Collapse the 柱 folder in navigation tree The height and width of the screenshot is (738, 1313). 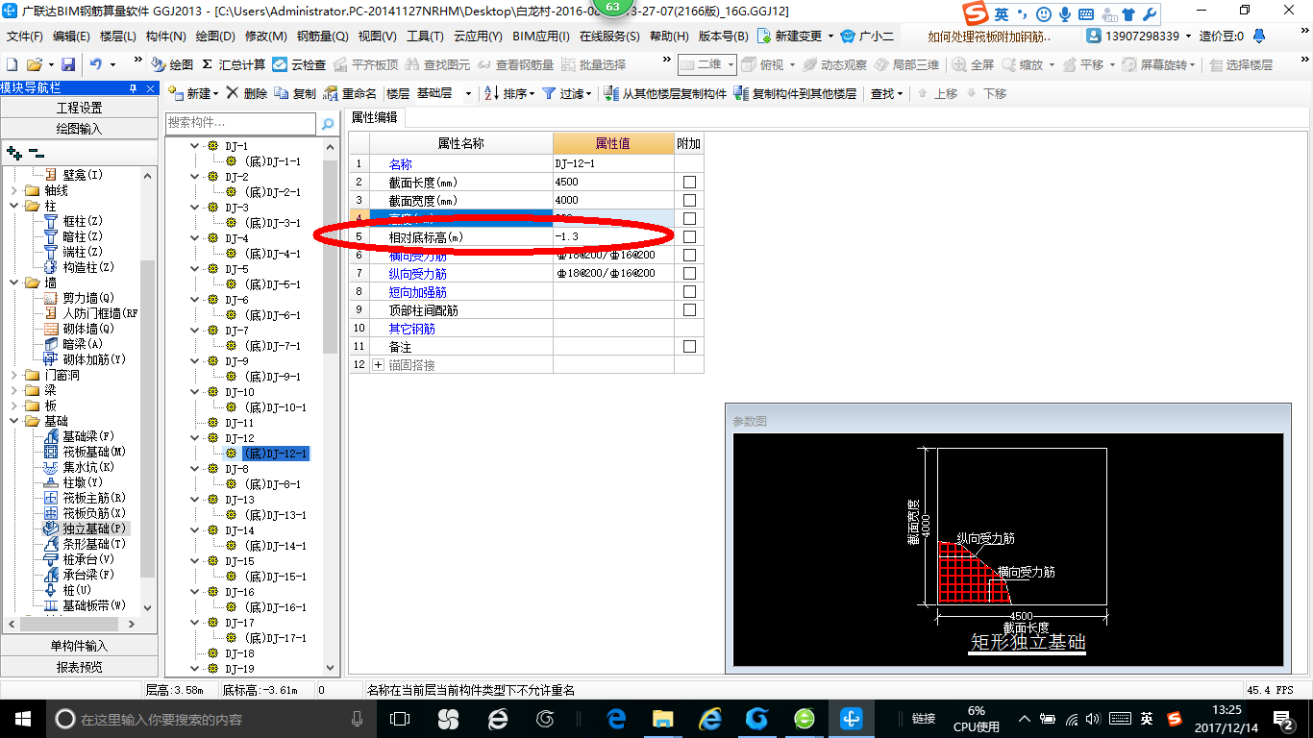point(13,206)
